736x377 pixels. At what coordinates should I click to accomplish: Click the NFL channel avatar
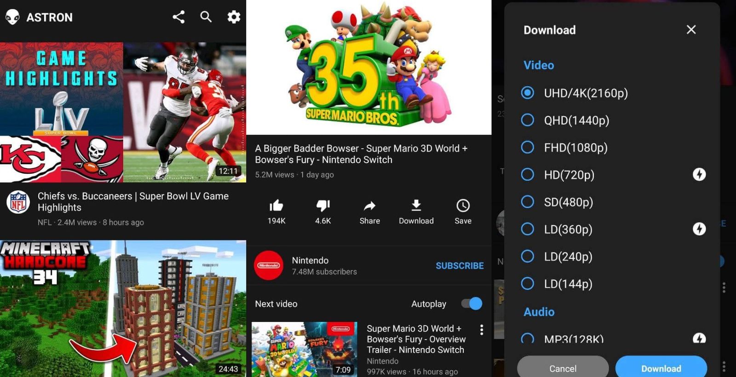[18, 202]
